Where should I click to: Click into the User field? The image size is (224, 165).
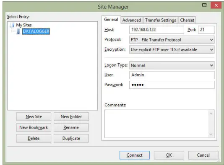[x=172, y=75]
